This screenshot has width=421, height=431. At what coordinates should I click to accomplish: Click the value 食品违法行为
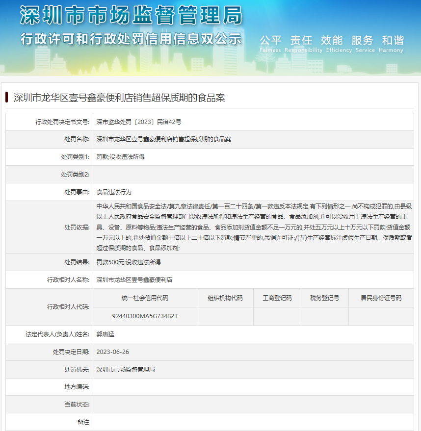[x=114, y=192]
